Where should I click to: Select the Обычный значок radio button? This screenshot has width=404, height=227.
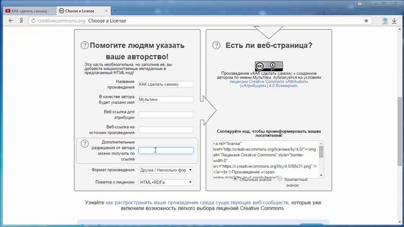click(235, 178)
